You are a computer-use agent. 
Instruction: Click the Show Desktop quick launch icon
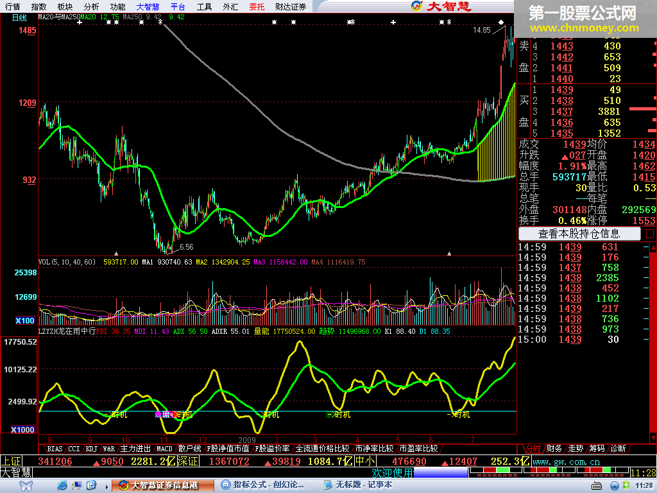(x=77, y=485)
